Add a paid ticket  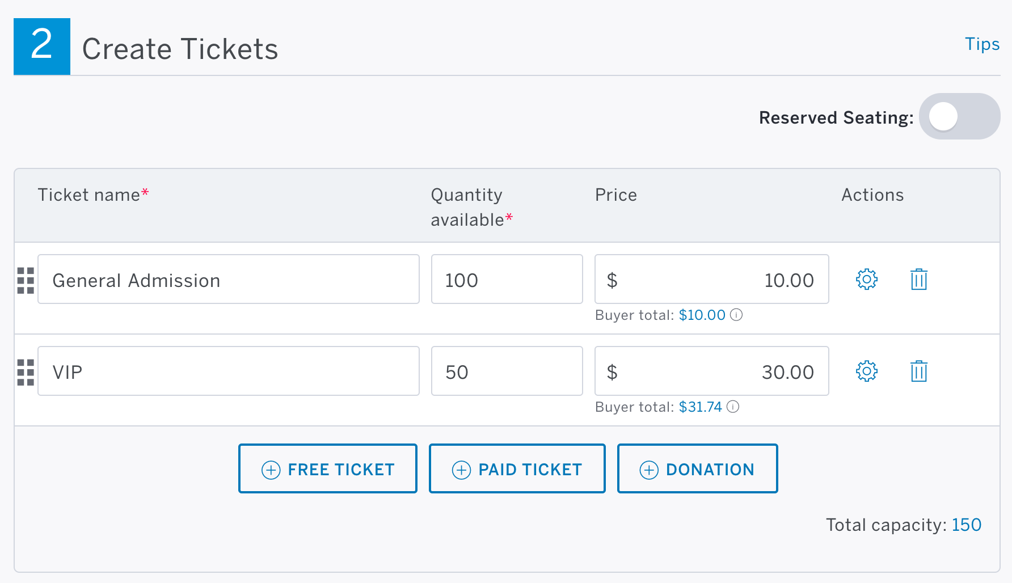517,468
